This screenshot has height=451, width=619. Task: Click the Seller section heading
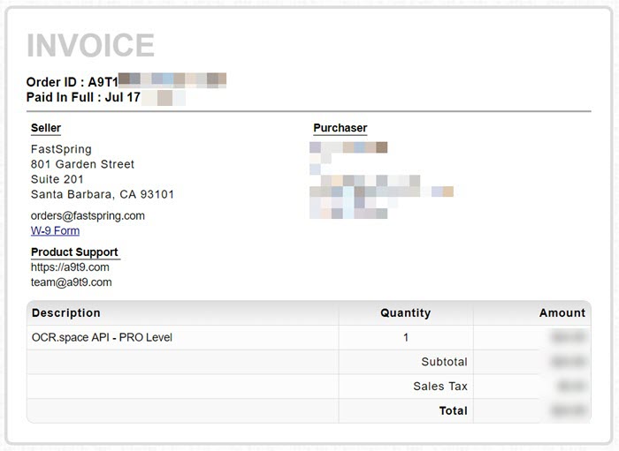46,128
